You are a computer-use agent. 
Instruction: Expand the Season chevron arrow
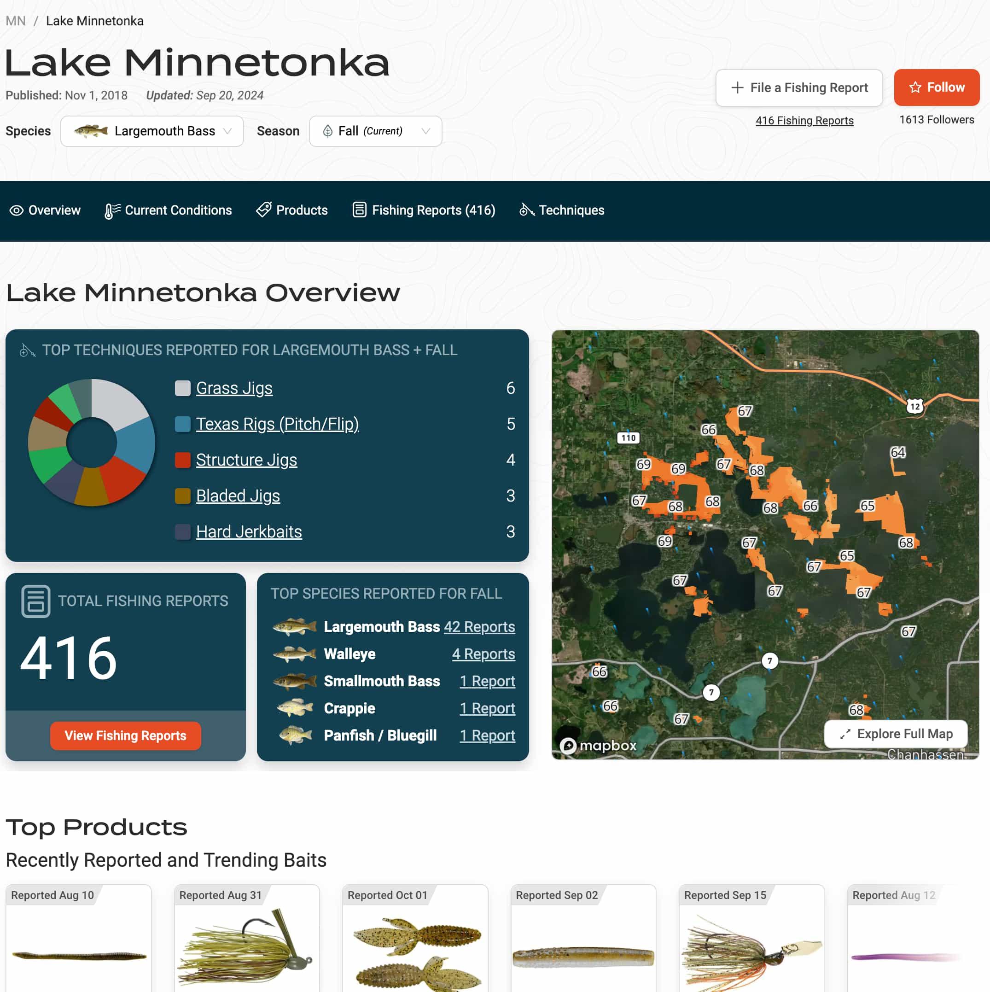(425, 131)
